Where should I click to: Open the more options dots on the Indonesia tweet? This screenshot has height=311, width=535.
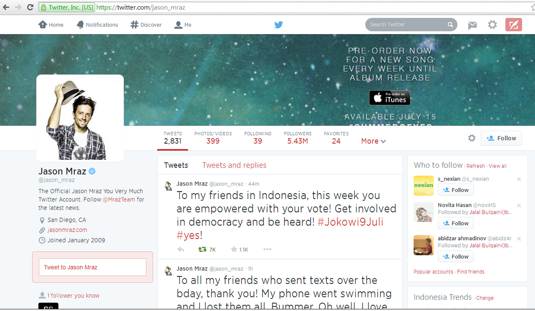tap(267, 250)
